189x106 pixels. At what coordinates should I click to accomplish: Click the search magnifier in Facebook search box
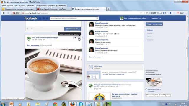pyautogui.click(x=97, y=18)
